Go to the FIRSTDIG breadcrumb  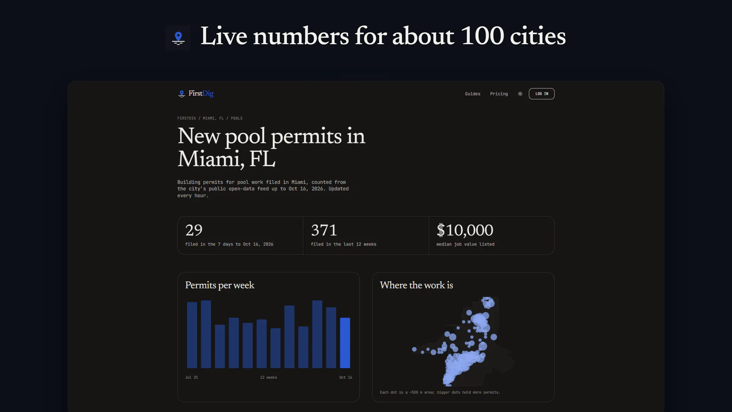click(x=186, y=118)
